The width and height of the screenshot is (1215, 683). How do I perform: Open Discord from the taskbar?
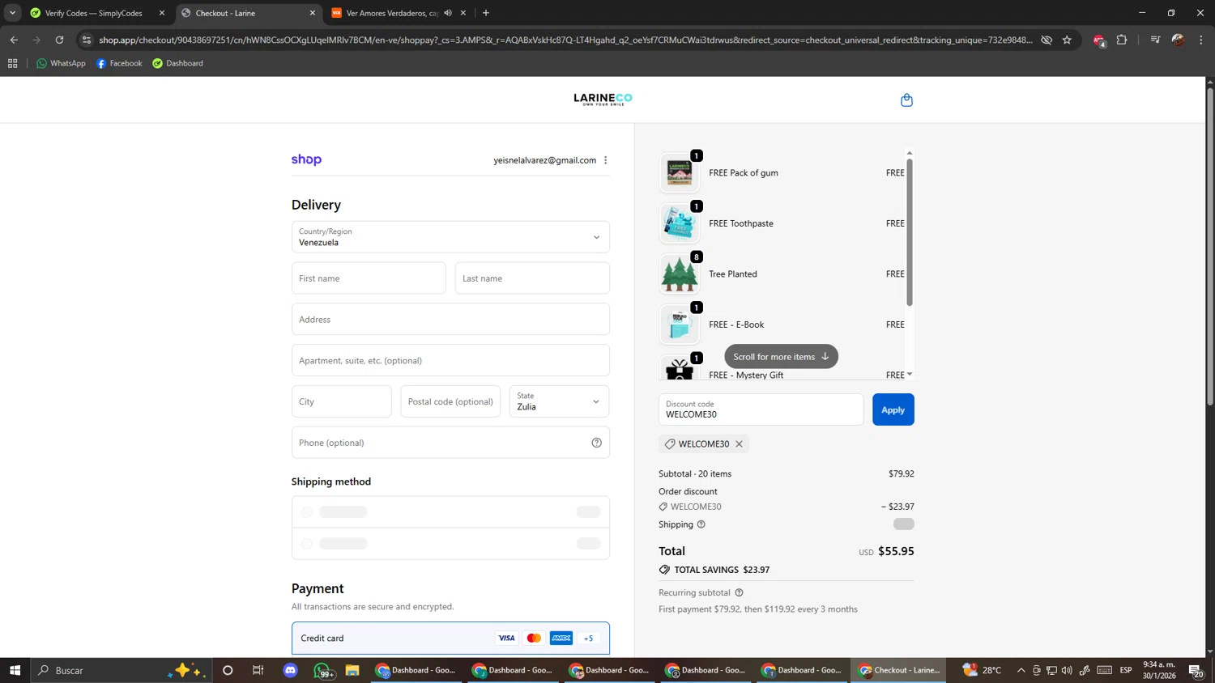291,670
